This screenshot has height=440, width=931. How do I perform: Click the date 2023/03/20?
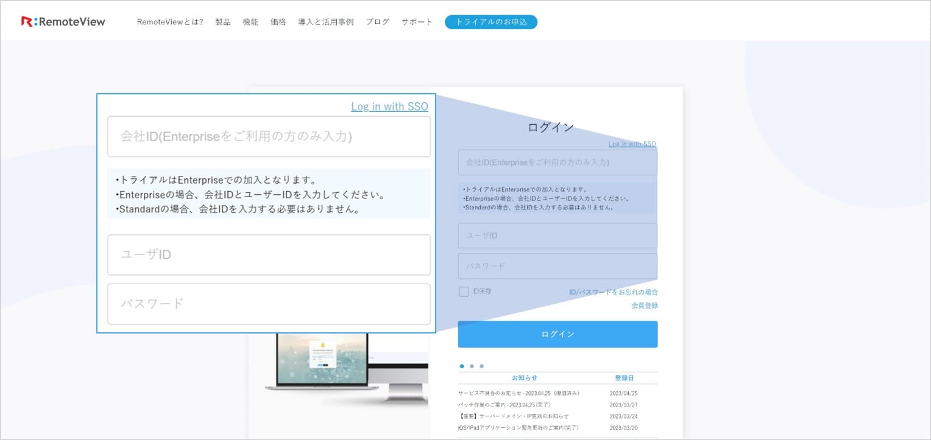point(623,428)
